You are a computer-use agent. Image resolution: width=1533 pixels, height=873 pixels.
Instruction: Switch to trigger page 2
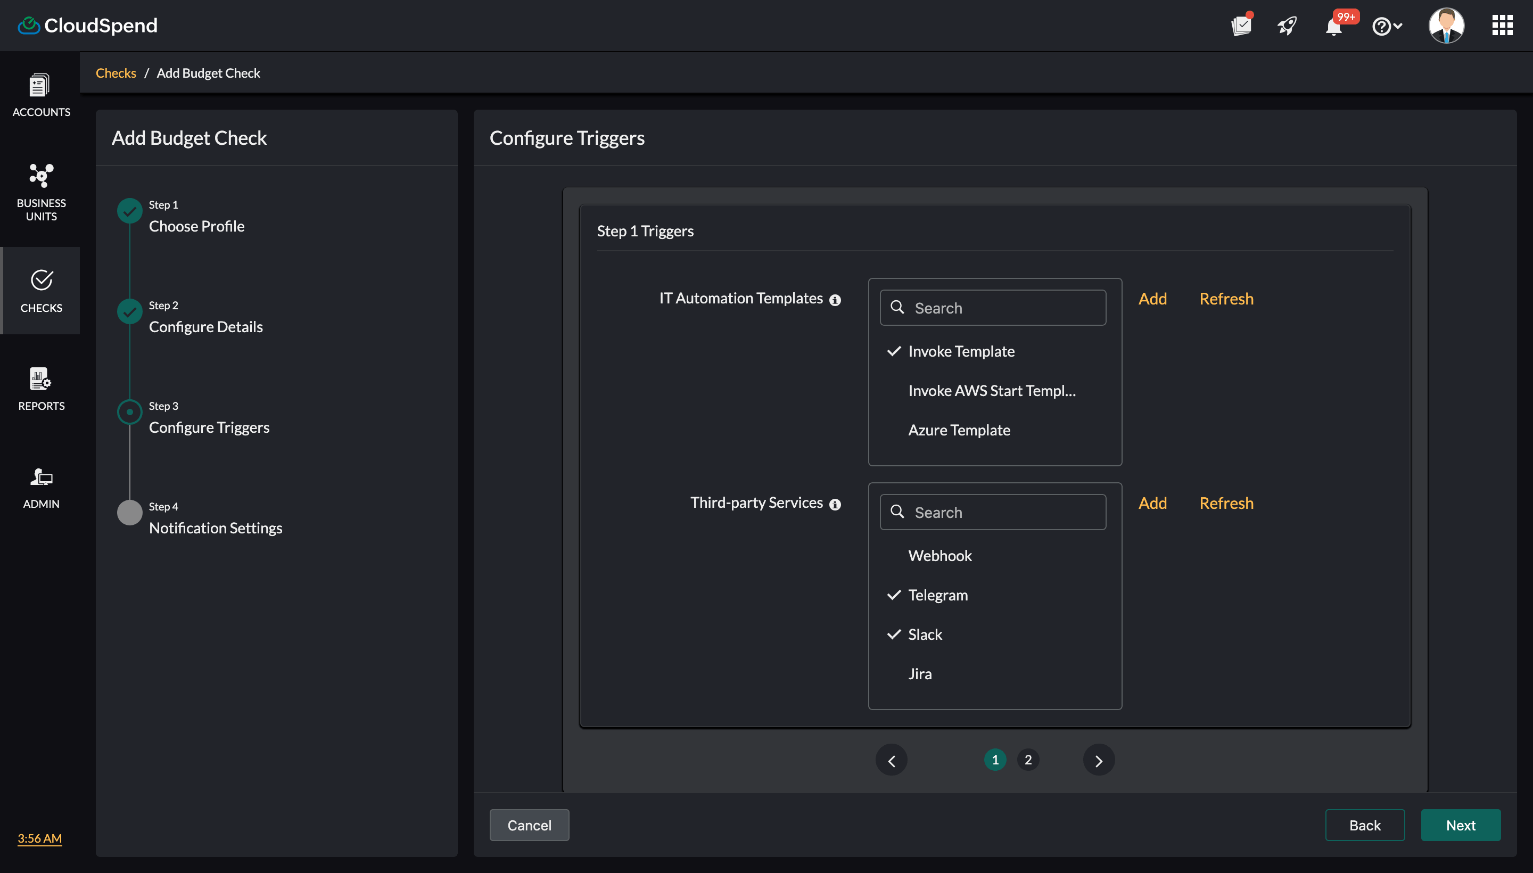coord(1028,760)
